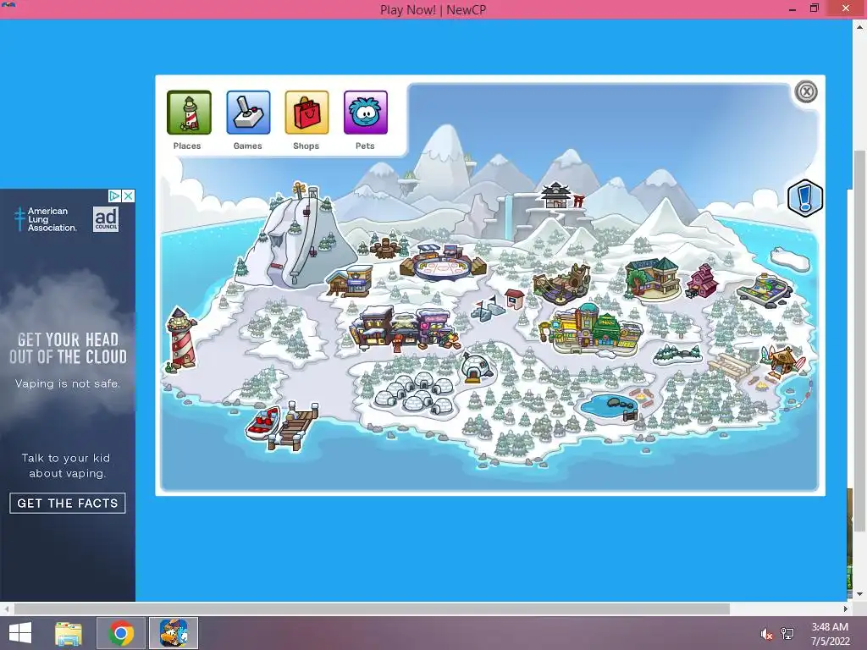Switch to Google Chrome in taskbar
Viewport: 867px width, 650px height.
pyautogui.click(x=121, y=633)
